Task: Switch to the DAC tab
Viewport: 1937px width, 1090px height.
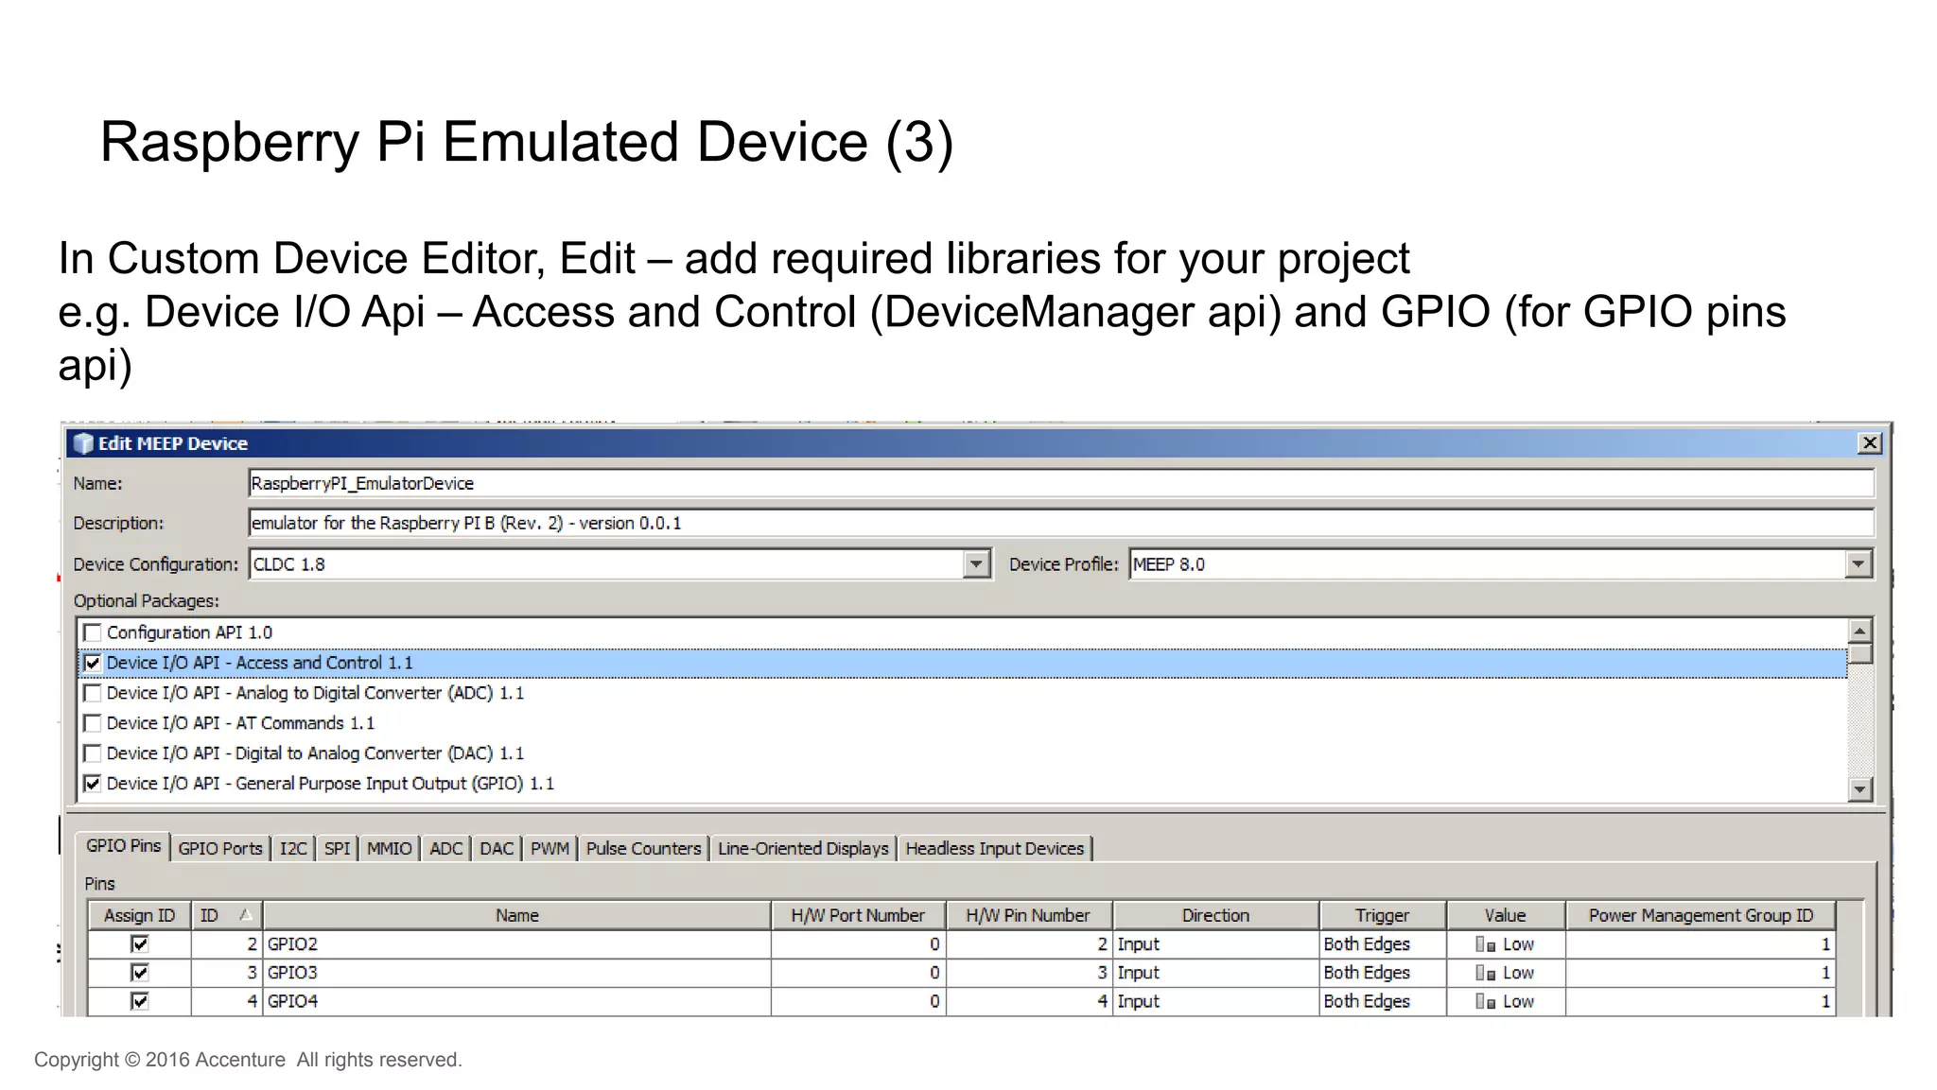Action: coord(497,849)
